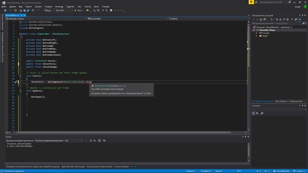Click pending changes pencil count in status bar
Screen dimensions: 308x173
267,171
